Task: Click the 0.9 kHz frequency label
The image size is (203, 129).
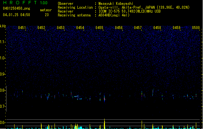Action: pyautogui.click(x=3, y=74)
